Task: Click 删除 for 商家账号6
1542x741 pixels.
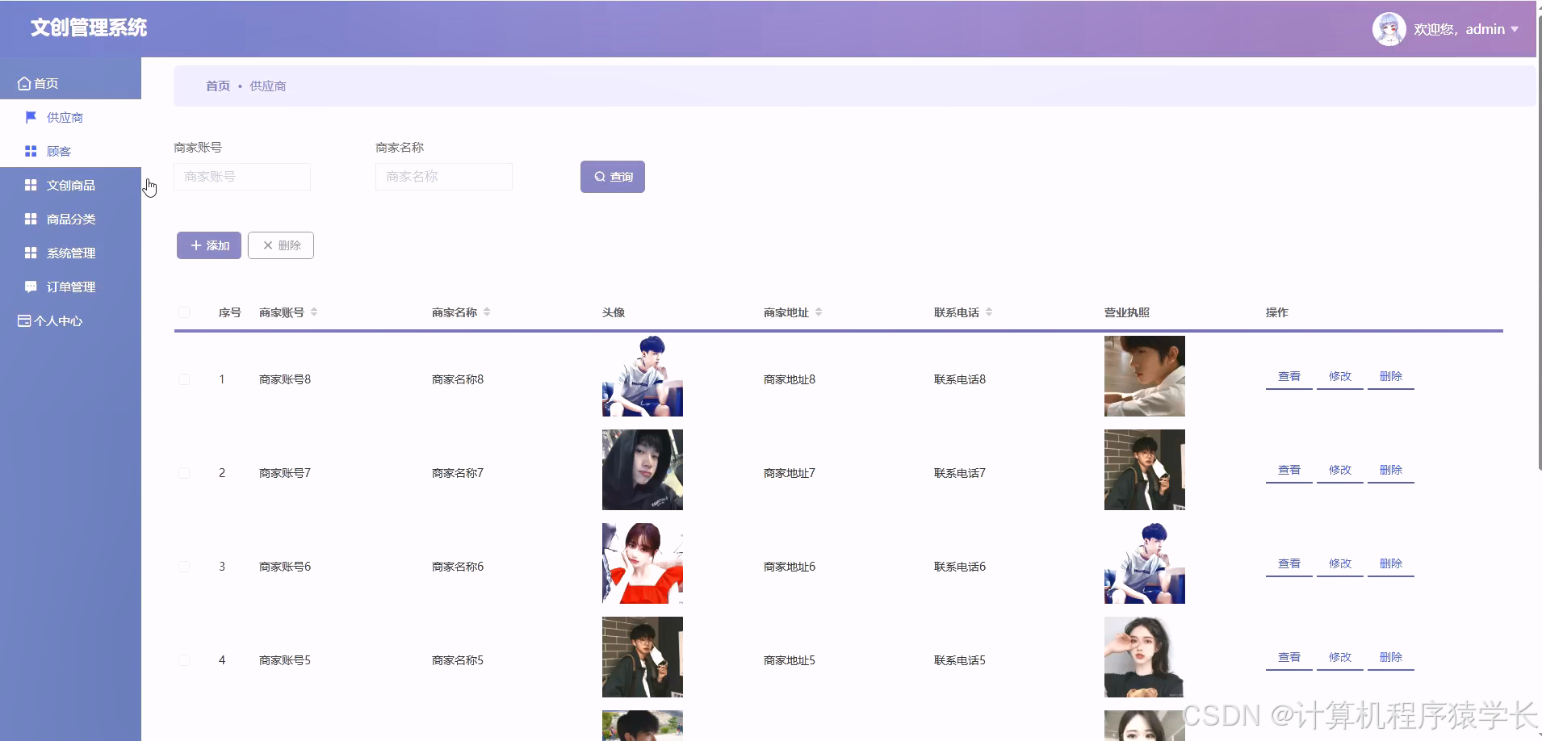Action: coord(1391,564)
